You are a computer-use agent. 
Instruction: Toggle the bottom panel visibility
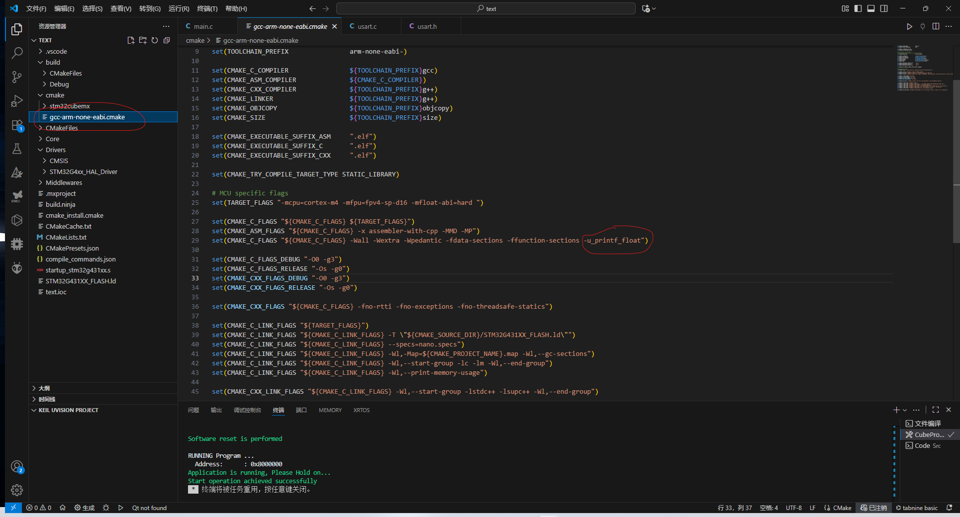pos(871,8)
